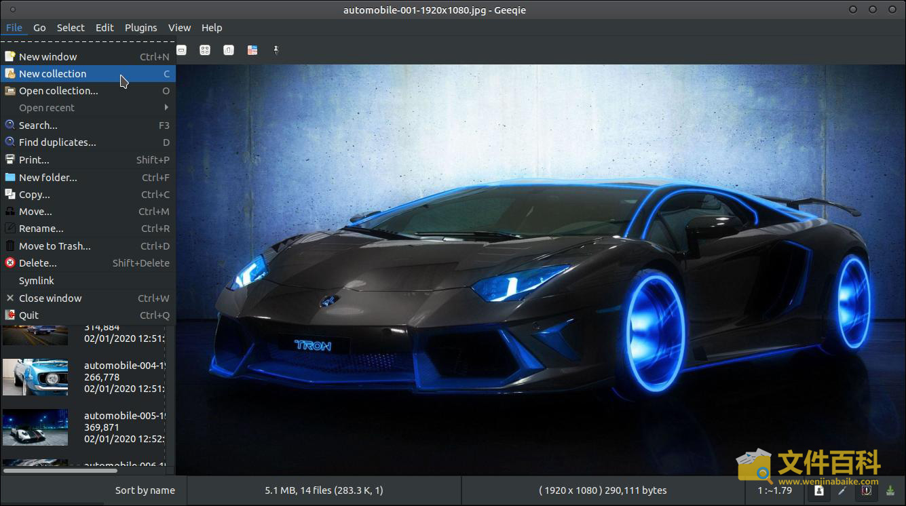
Task: Click the automobile-004 thumbnail
Action: click(x=35, y=377)
